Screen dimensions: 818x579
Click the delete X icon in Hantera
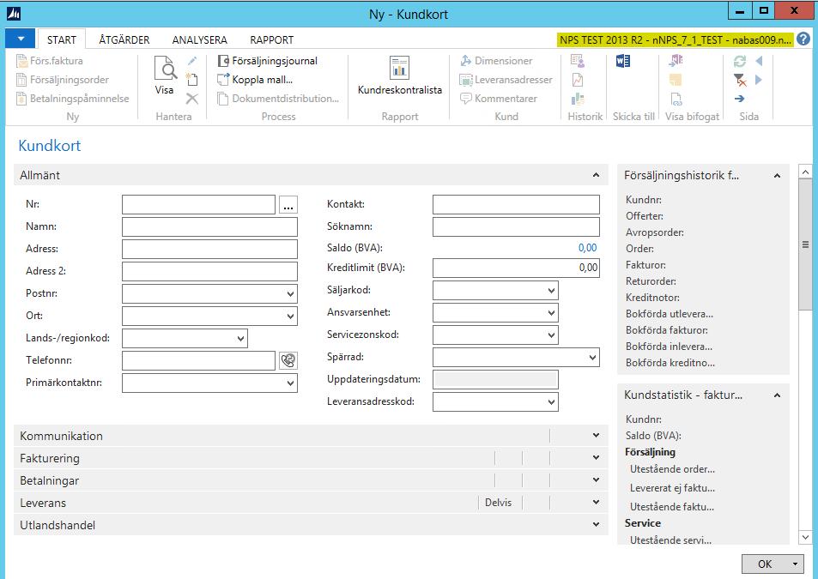pyautogui.click(x=192, y=99)
